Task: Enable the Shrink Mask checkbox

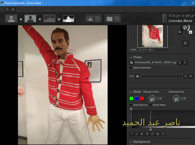Action: (x=150, y=105)
